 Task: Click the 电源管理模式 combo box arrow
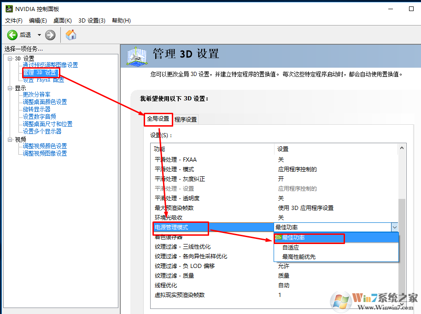[394, 227]
